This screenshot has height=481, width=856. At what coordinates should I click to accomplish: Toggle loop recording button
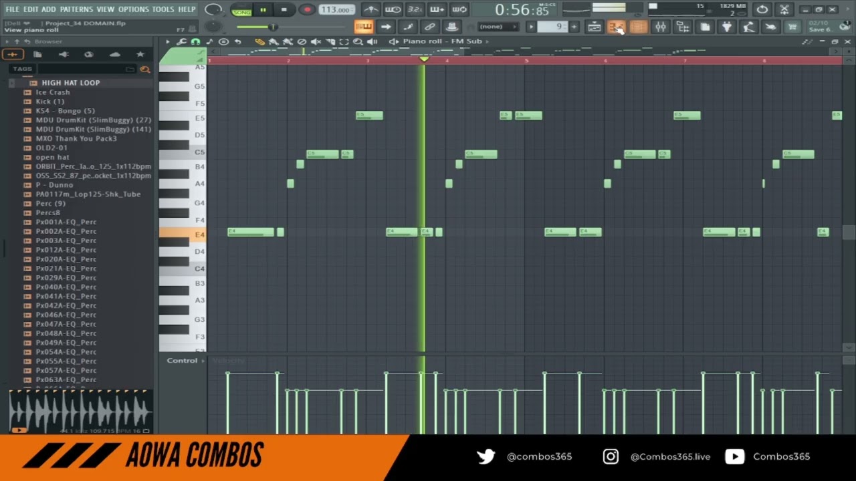coord(459,9)
